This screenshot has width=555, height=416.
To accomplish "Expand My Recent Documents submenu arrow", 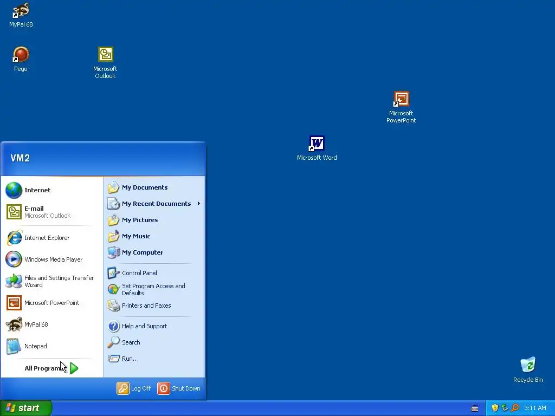I will pyautogui.click(x=199, y=204).
